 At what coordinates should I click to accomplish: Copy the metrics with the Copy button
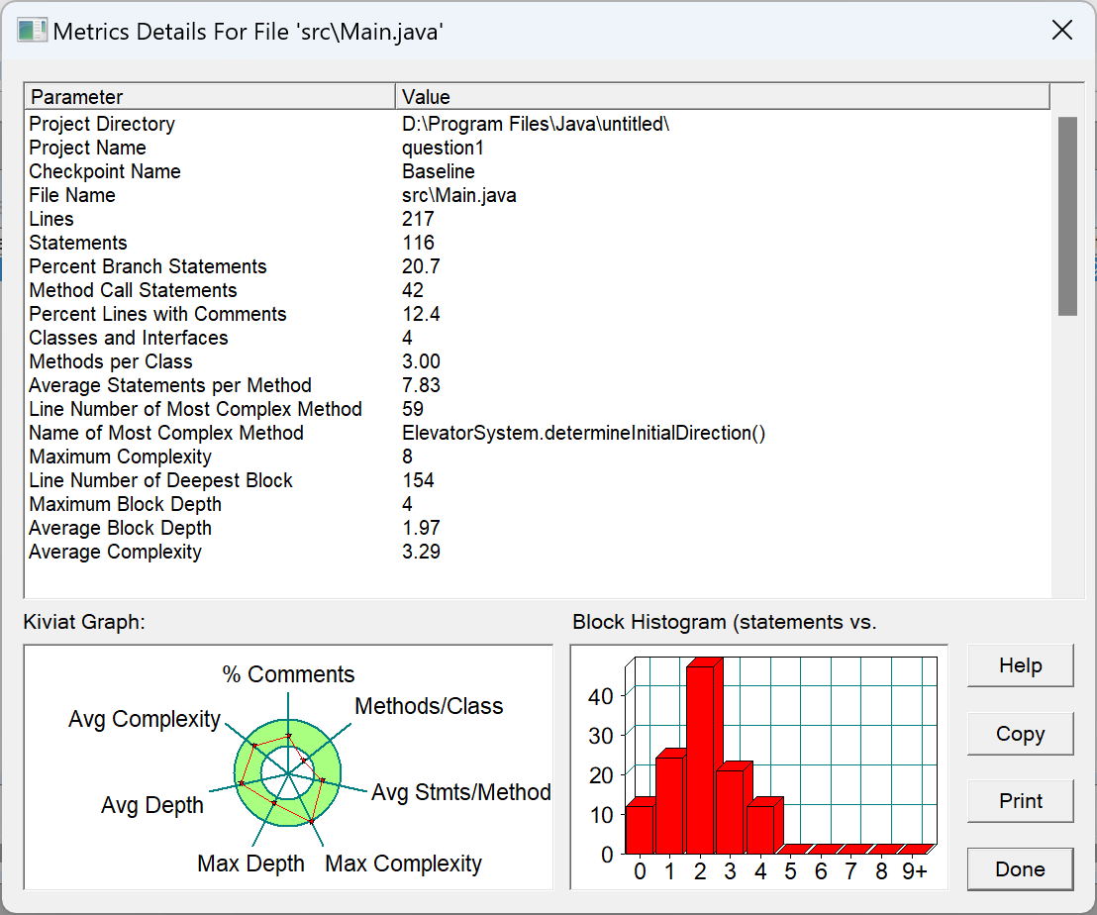(1020, 733)
